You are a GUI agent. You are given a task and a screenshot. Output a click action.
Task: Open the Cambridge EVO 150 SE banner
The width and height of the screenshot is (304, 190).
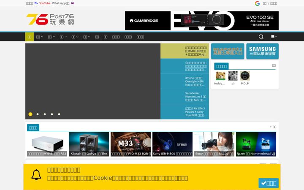pyautogui.click(x=202, y=21)
